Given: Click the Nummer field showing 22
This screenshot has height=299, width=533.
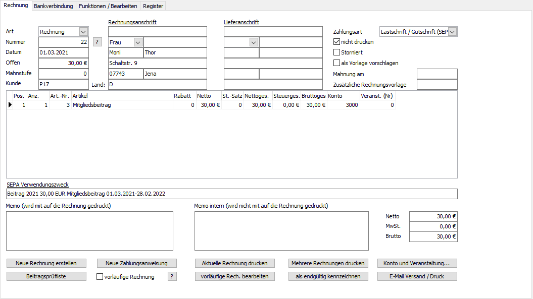Looking at the screenshot, I should (64, 42).
